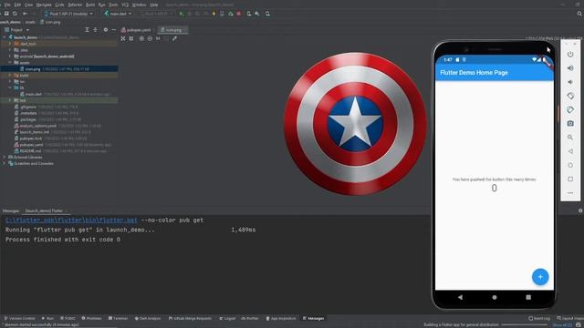Open the Logcat tool window tab
This screenshot has height=328, width=584.
[x=227, y=318]
